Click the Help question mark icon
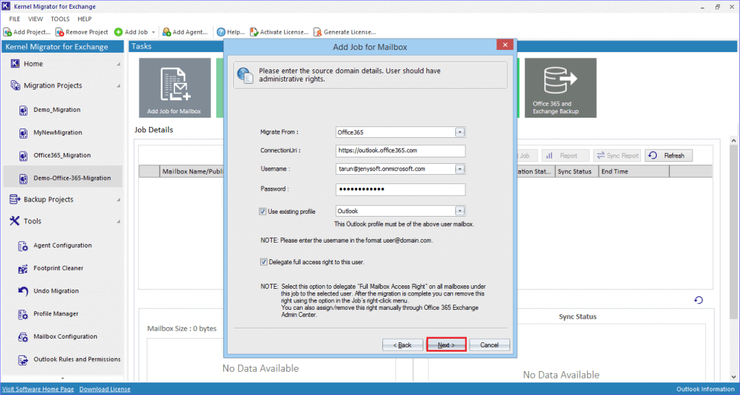Viewport: 740px width, 395px height. tap(221, 32)
